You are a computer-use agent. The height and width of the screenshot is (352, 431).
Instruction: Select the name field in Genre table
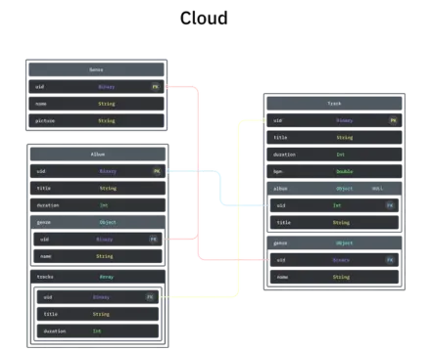click(96, 104)
